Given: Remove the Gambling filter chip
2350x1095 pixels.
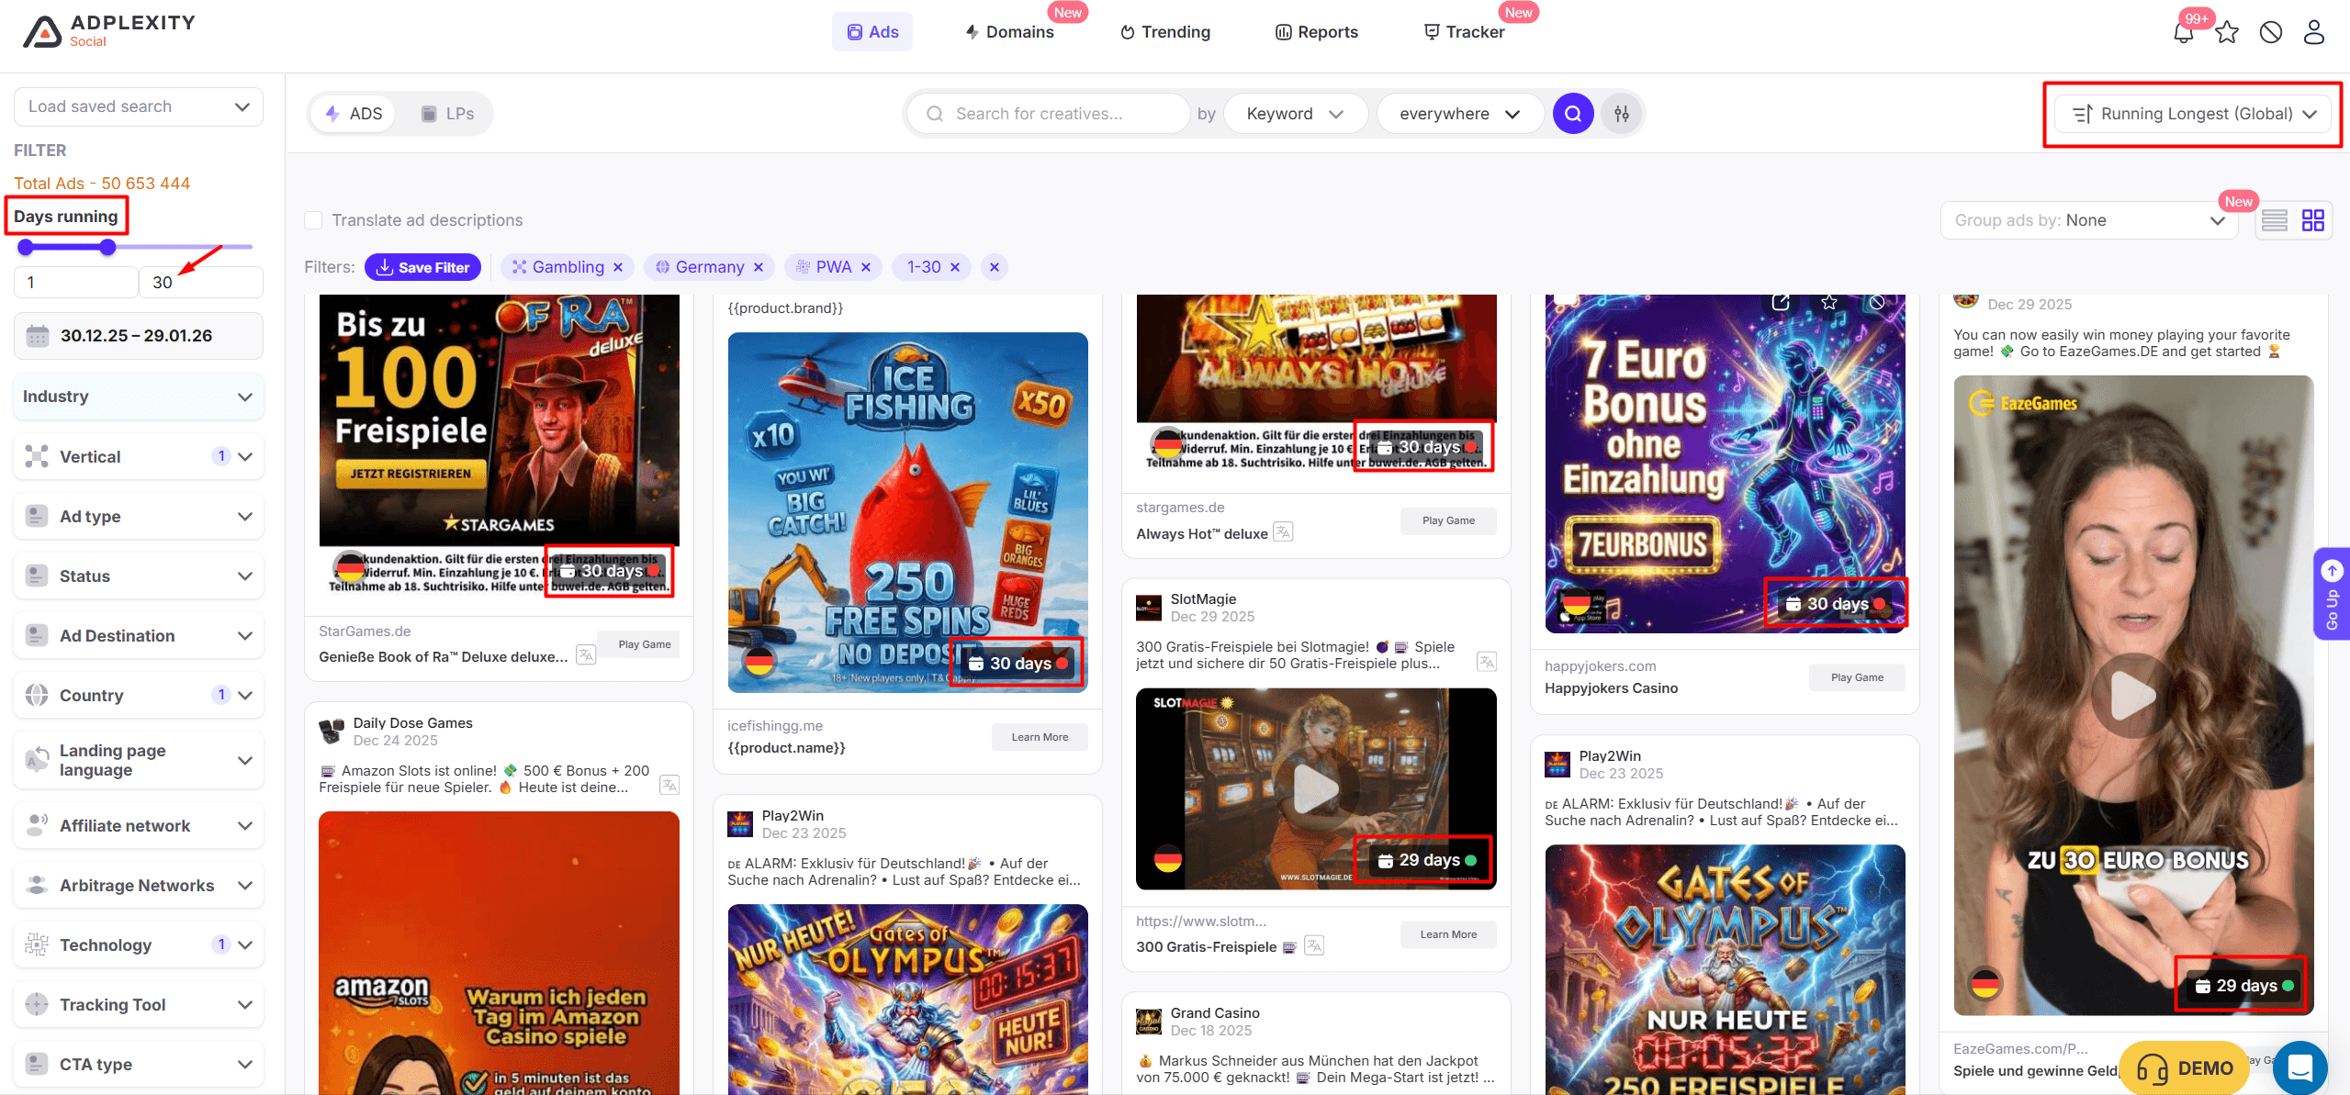Looking at the screenshot, I should [x=618, y=267].
